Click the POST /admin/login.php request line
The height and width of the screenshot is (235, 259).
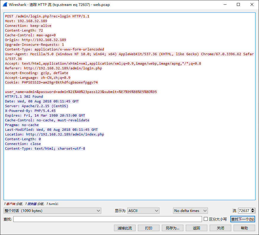47,16
